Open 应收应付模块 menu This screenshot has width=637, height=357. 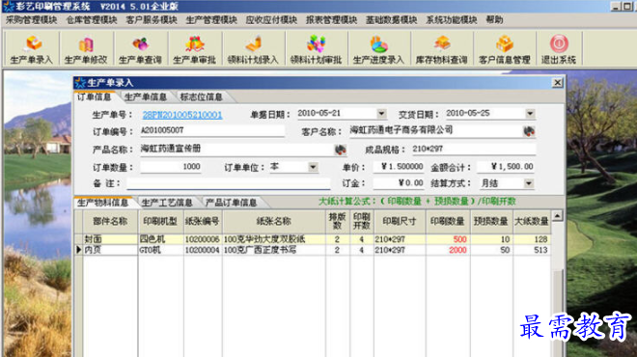pos(271,20)
